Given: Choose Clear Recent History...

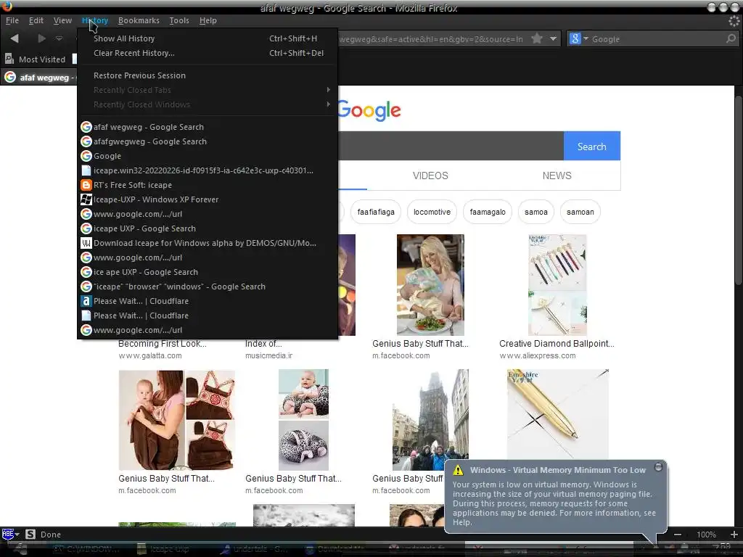Looking at the screenshot, I should [208, 53].
